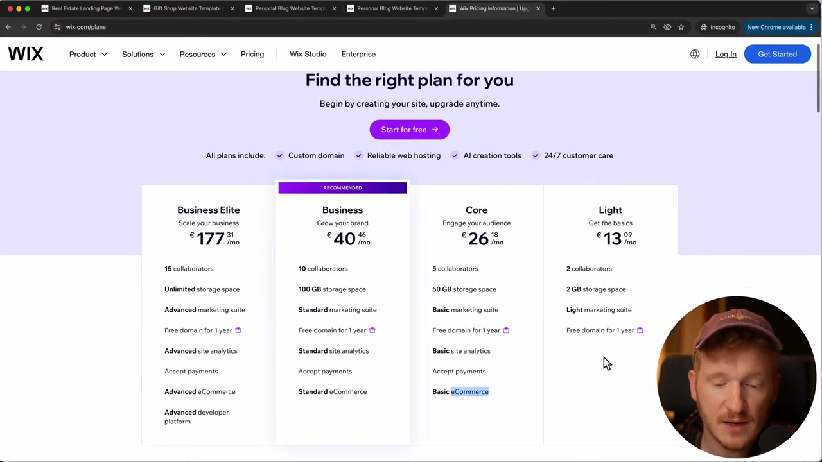Bookmark page with the star icon
Viewport: 822px width, 462px height.
pos(681,27)
